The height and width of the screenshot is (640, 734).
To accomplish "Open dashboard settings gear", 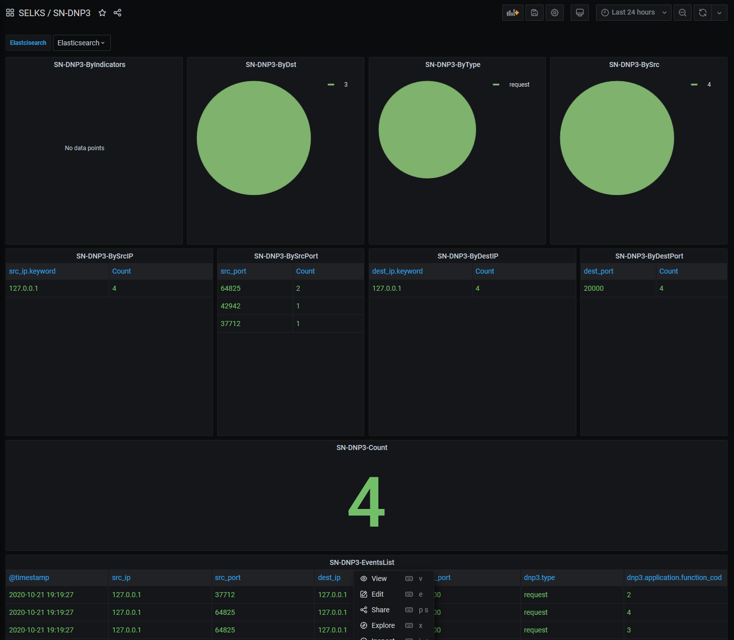I will 555,13.
